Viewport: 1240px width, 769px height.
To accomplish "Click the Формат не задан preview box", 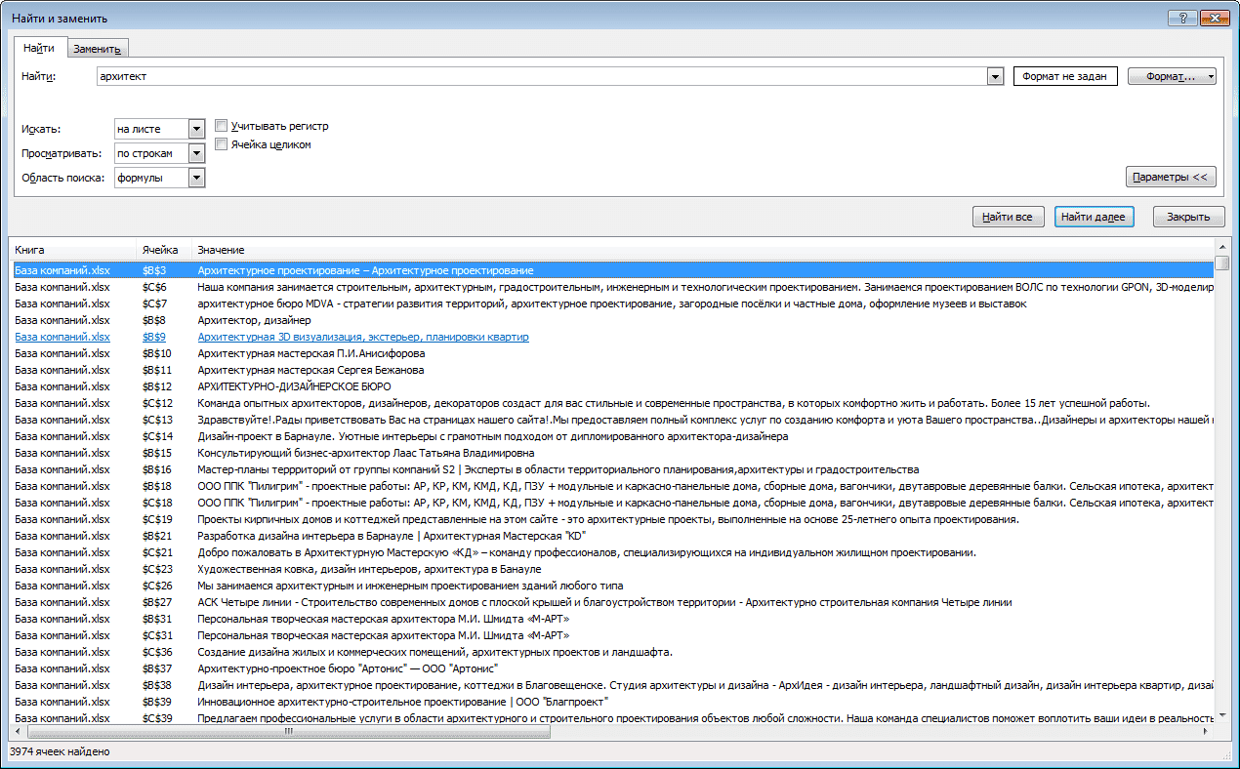I will click(1065, 76).
